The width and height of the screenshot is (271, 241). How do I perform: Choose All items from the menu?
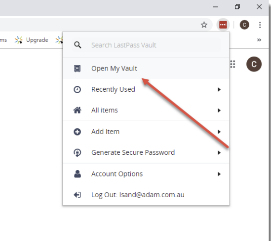pos(146,110)
